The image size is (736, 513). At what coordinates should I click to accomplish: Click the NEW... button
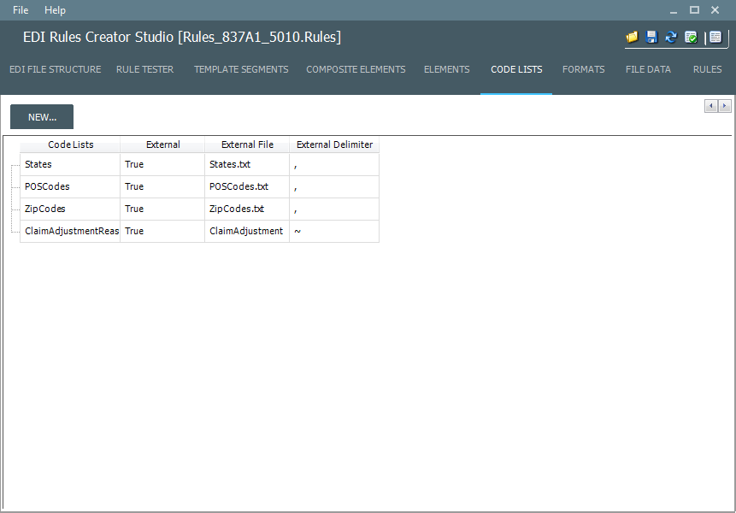click(42, 117)
